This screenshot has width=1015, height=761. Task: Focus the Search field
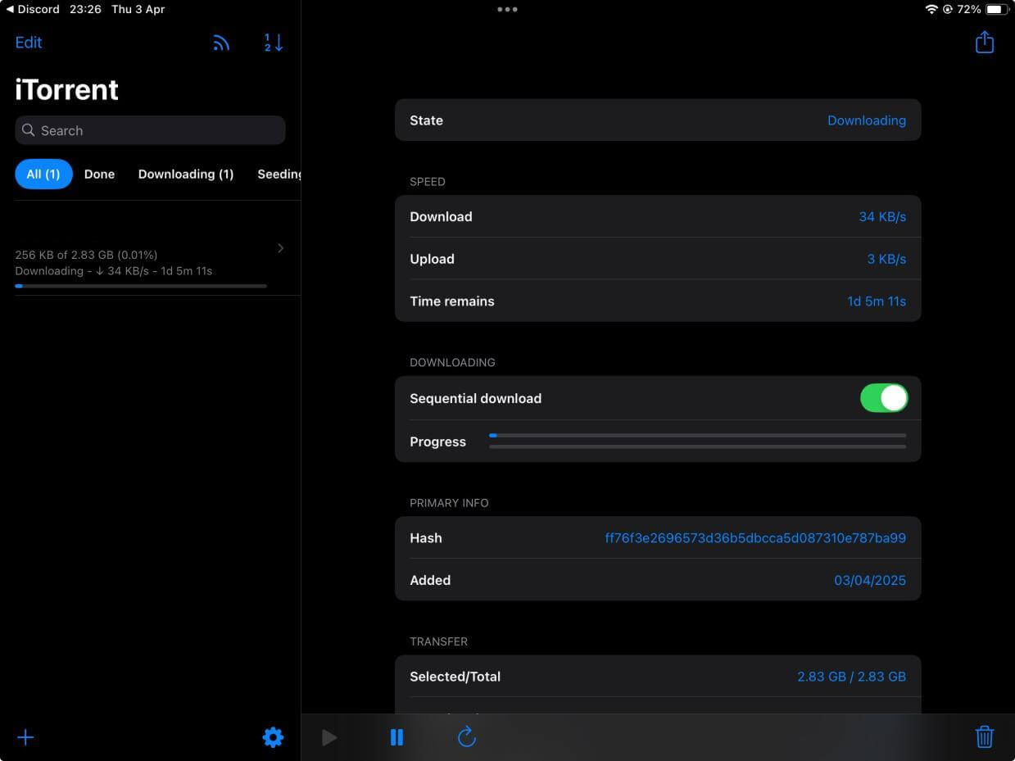pyautogui.click(x=150, y=130)
